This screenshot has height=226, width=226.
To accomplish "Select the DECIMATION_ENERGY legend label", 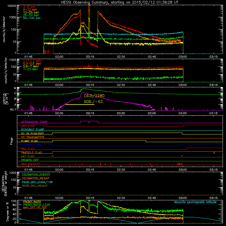I will click(x=36, y=175).
